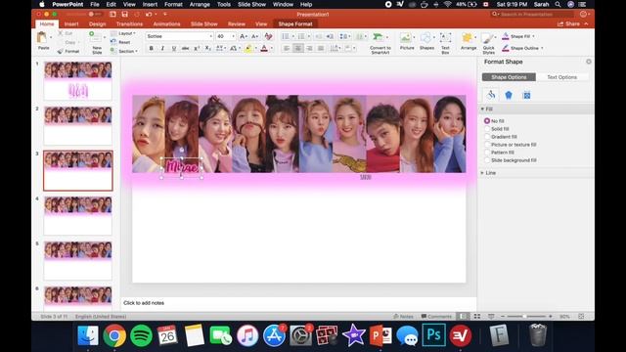Open Effects pentagon icon in Format Shape

[509, 95]
